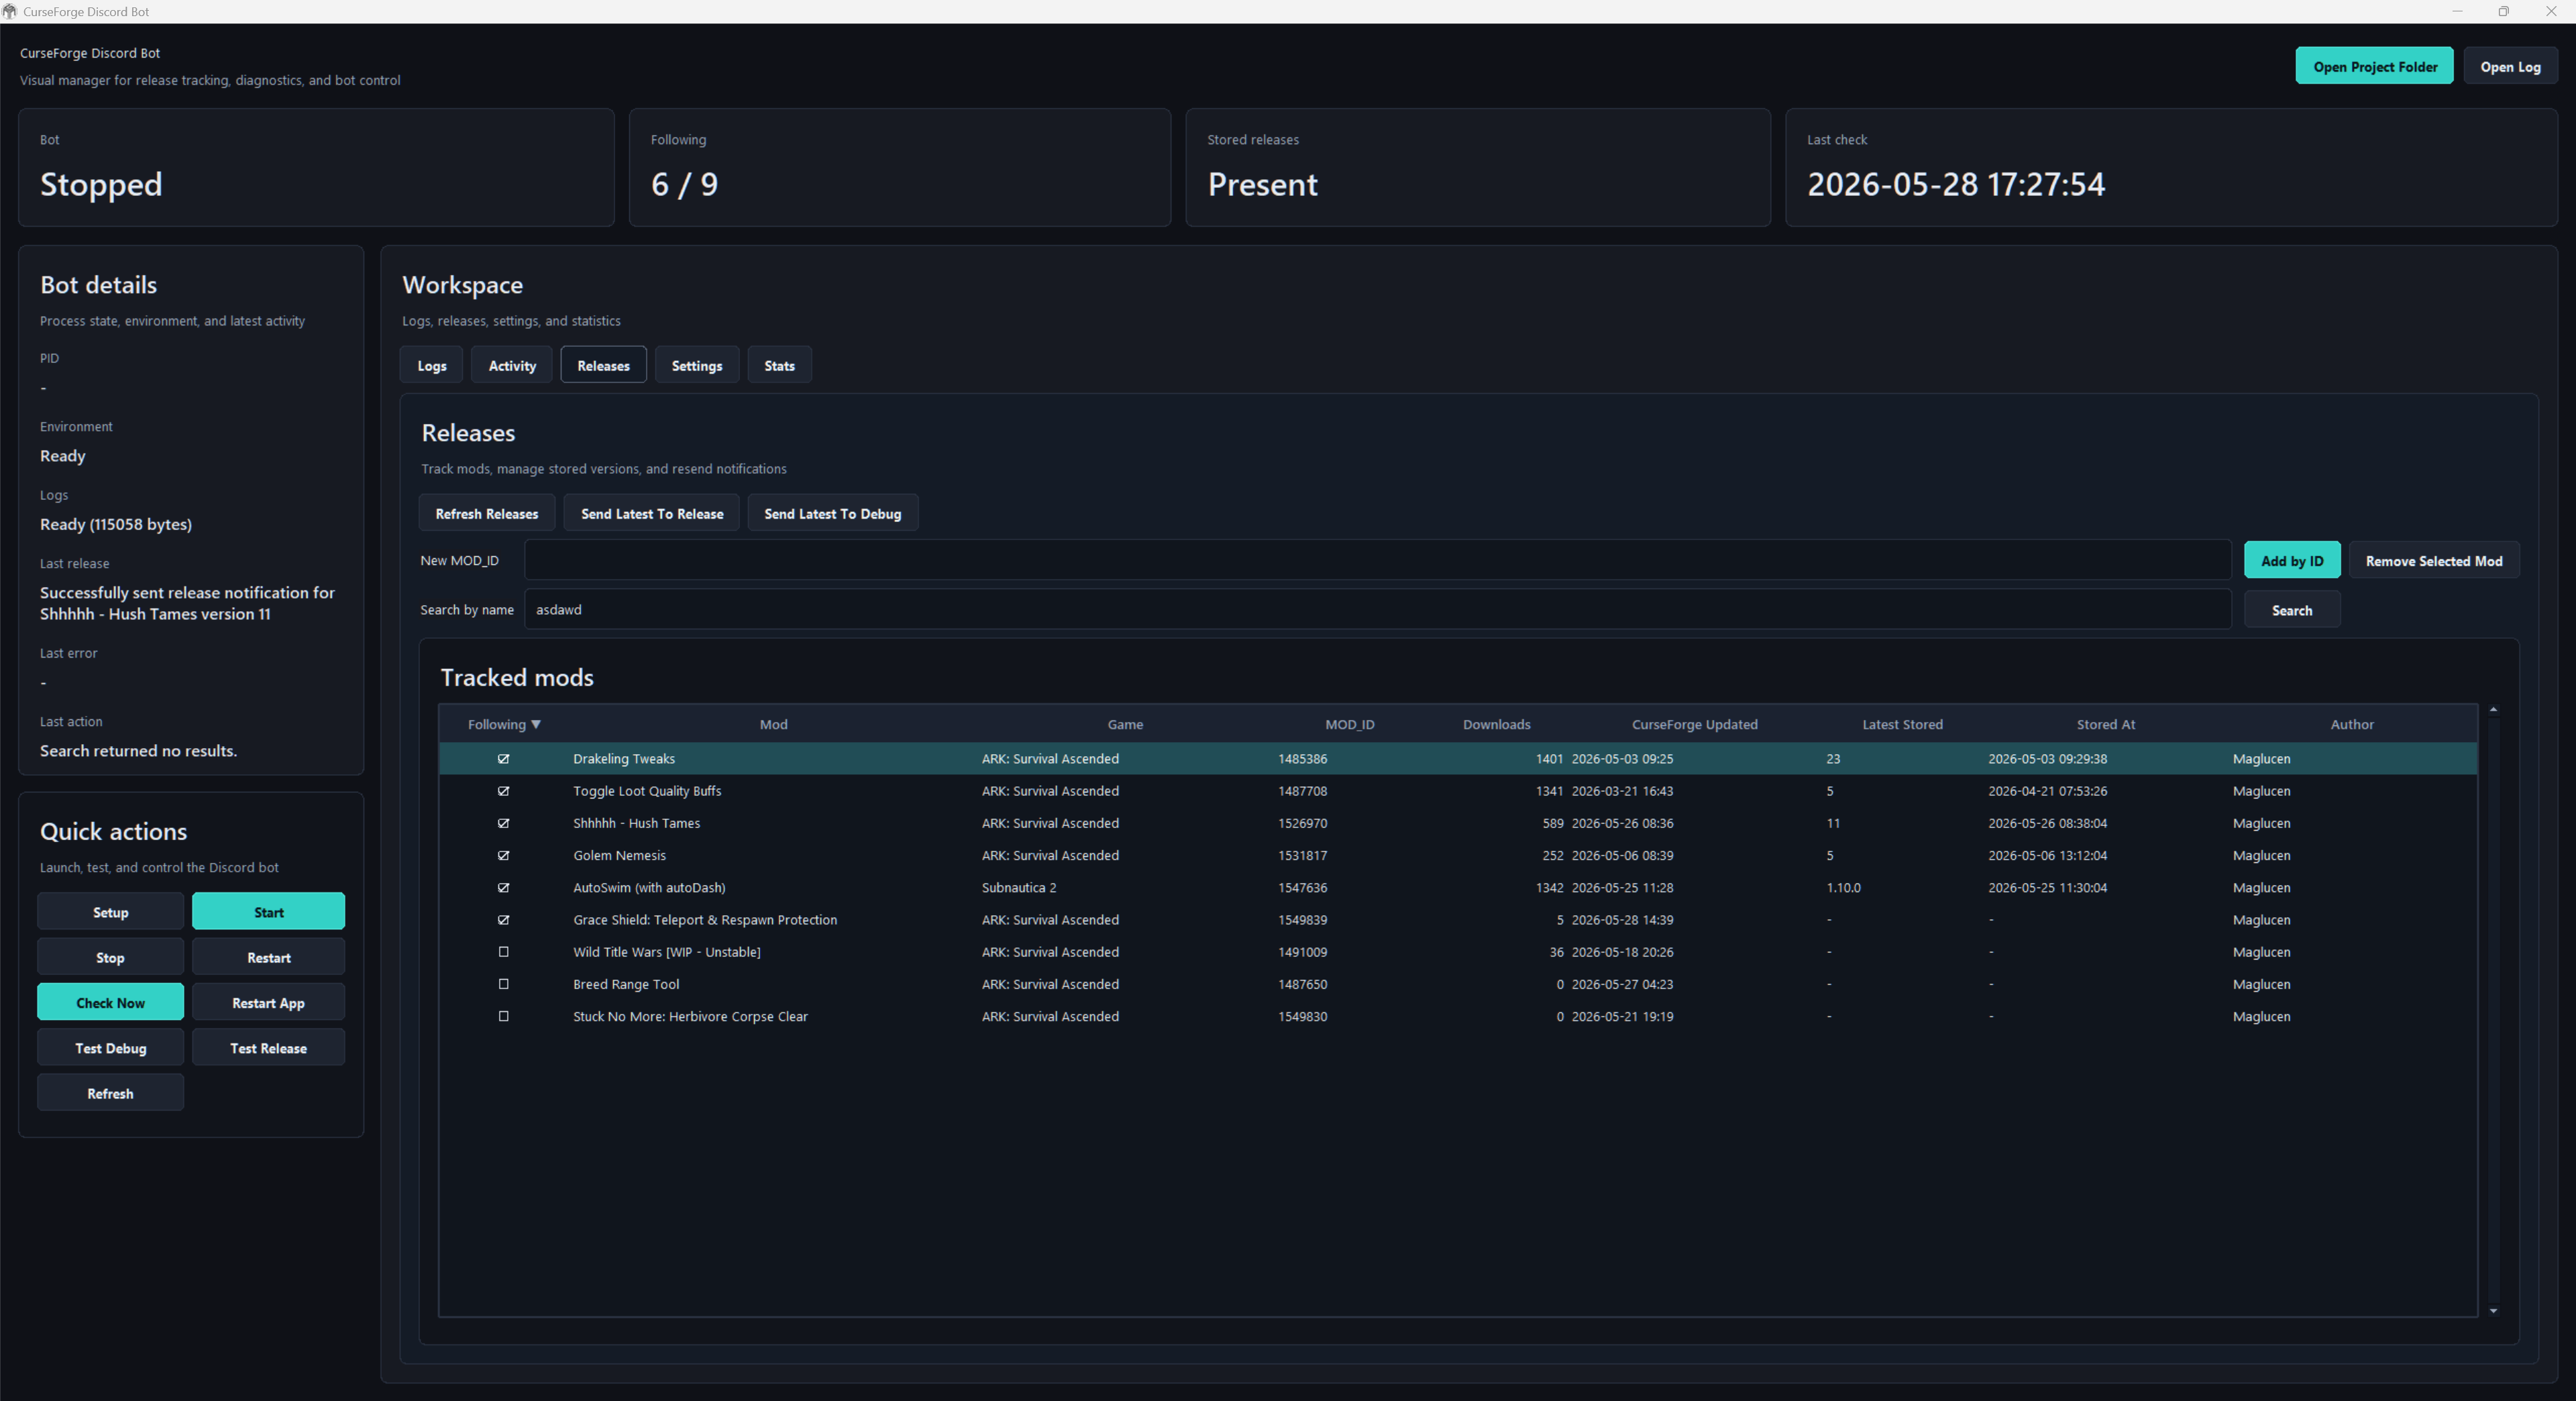Viewport: 2576px width, 1401px height.
Task: Select the Drakeling Tweaks row
Action: point(1457,759)
